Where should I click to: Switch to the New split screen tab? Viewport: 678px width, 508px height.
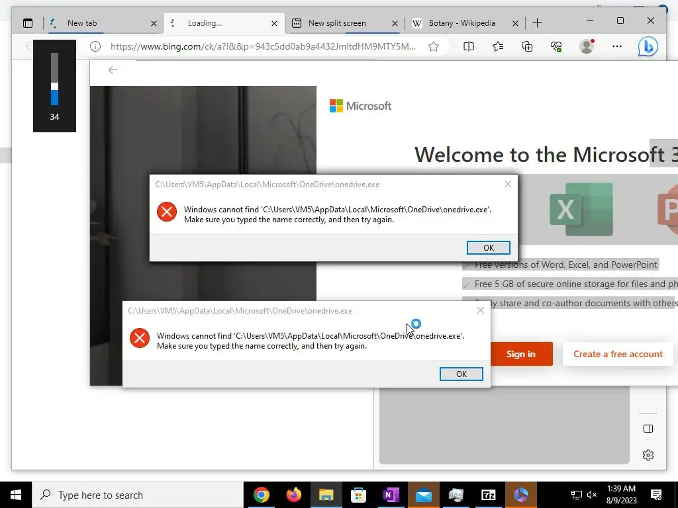click(x=344, y=23)
